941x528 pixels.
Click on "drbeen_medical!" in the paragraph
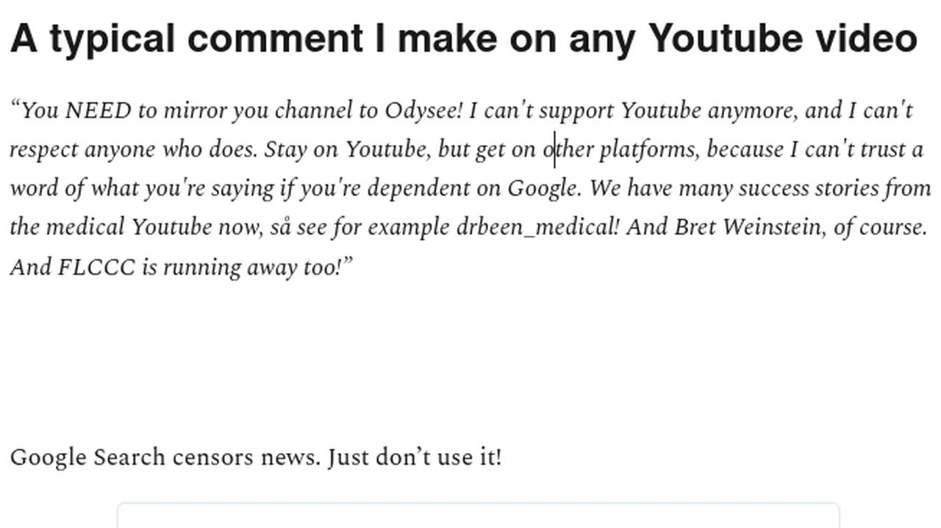[x=538, y=227]
